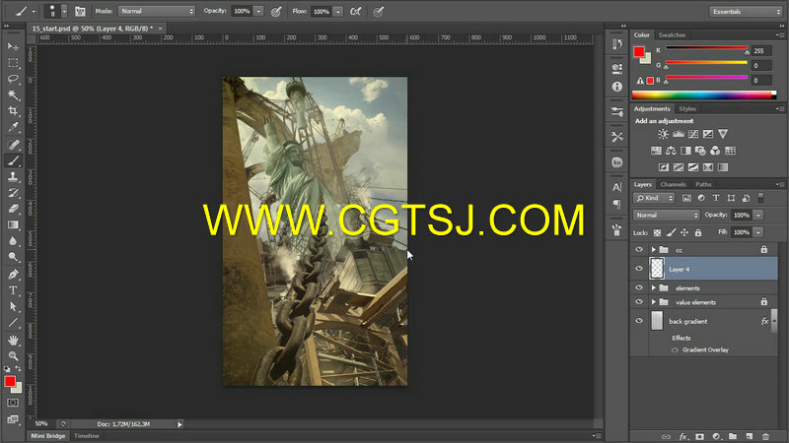Enable airbrush build-up effects

tap(355, 11)
